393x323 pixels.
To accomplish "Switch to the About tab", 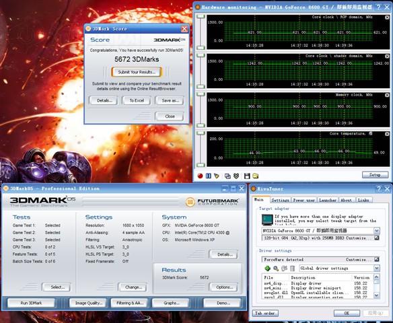I will [x=346, y=200].
